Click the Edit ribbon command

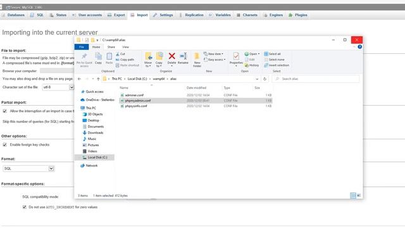click(x=250, y=60)
